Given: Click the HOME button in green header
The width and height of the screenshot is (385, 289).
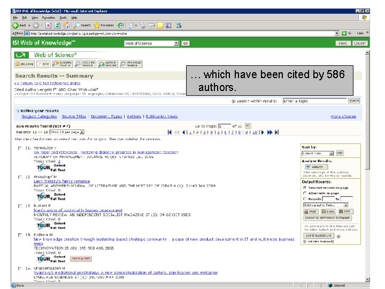Looking at the screenshot, I should point(343,43).
